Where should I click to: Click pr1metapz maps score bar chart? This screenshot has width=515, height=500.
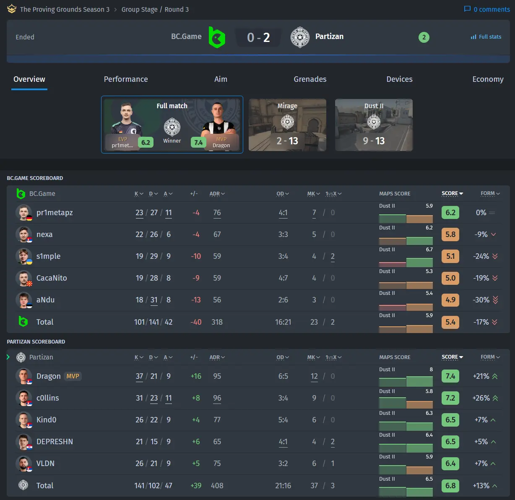406,219
